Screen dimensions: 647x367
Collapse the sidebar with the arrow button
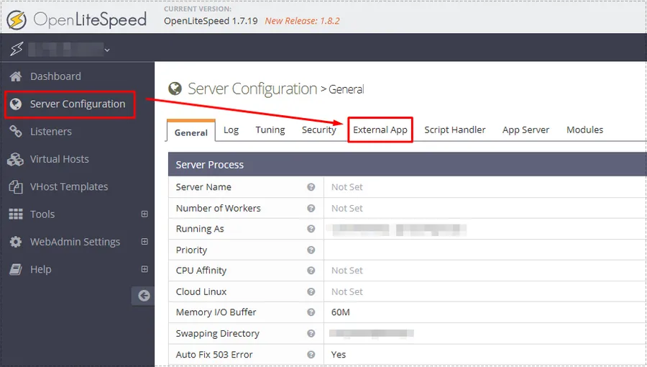(144, 296)
